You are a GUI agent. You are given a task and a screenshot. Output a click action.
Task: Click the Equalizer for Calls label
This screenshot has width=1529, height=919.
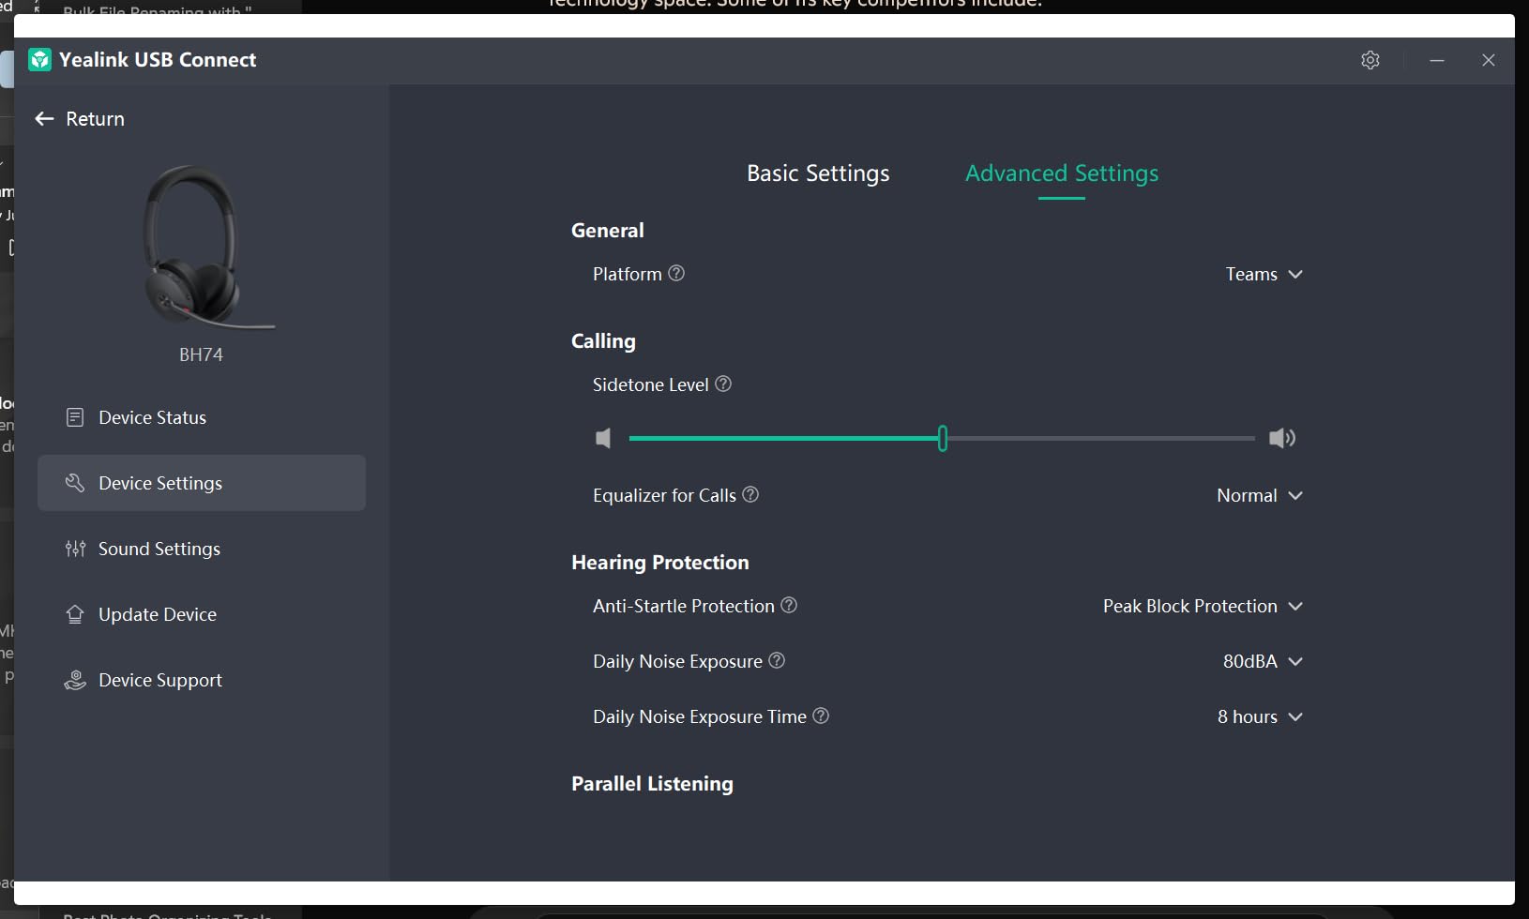[x=664, y=495]
